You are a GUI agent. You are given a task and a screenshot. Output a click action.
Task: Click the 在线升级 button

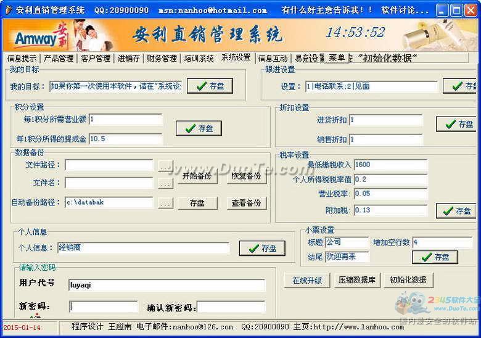pos(307,280)
